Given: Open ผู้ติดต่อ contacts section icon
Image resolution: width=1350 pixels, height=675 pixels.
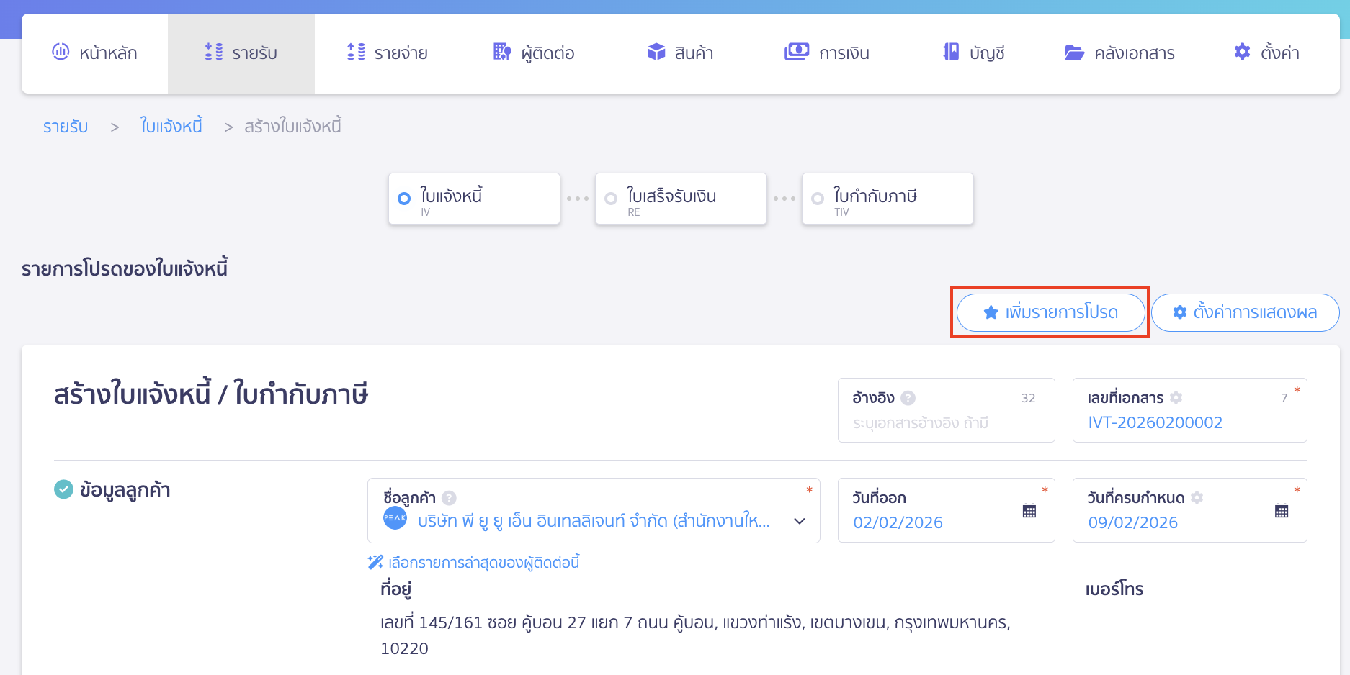Looking at the screenshot, I should [501, 52].
